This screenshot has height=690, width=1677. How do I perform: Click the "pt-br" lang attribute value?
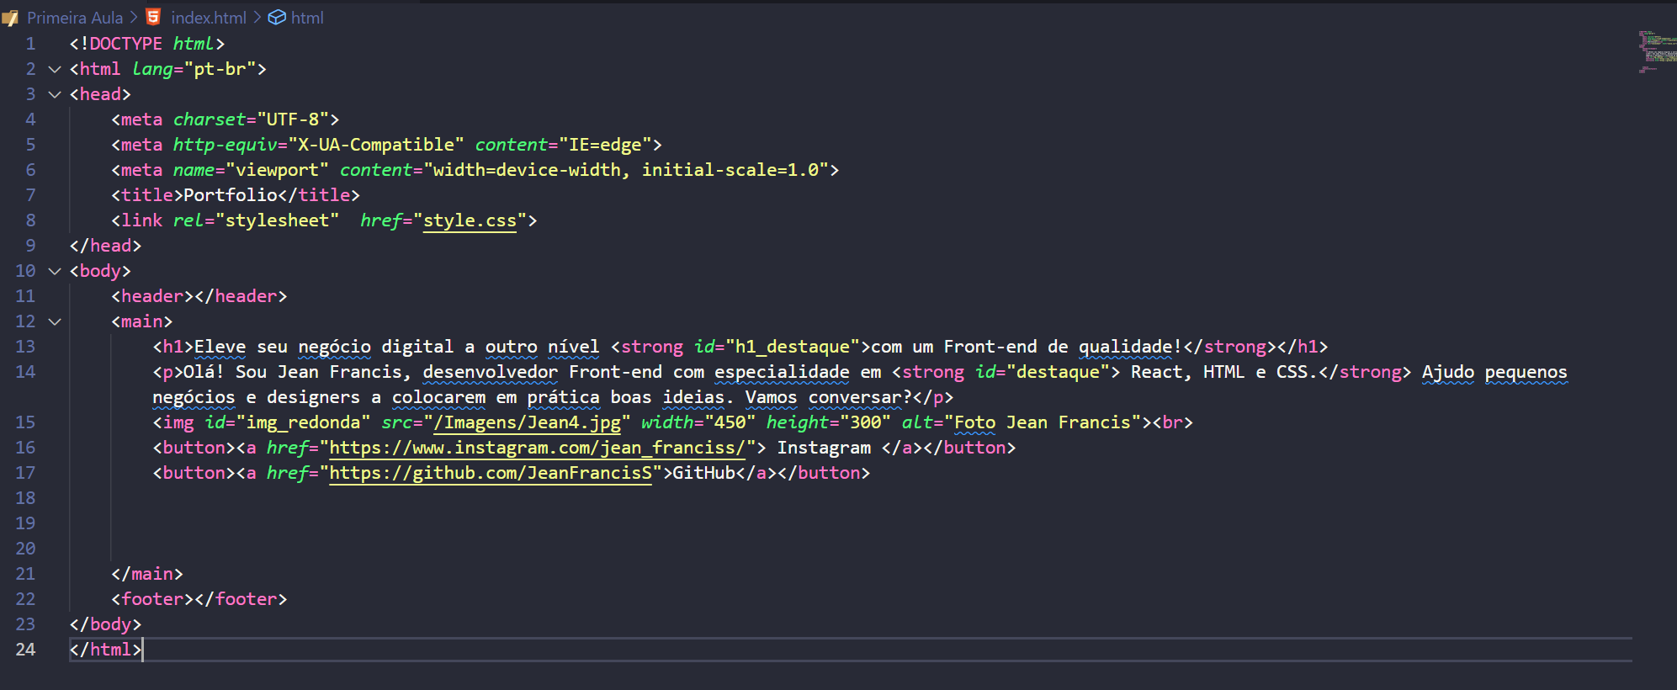tap(220, 69)
